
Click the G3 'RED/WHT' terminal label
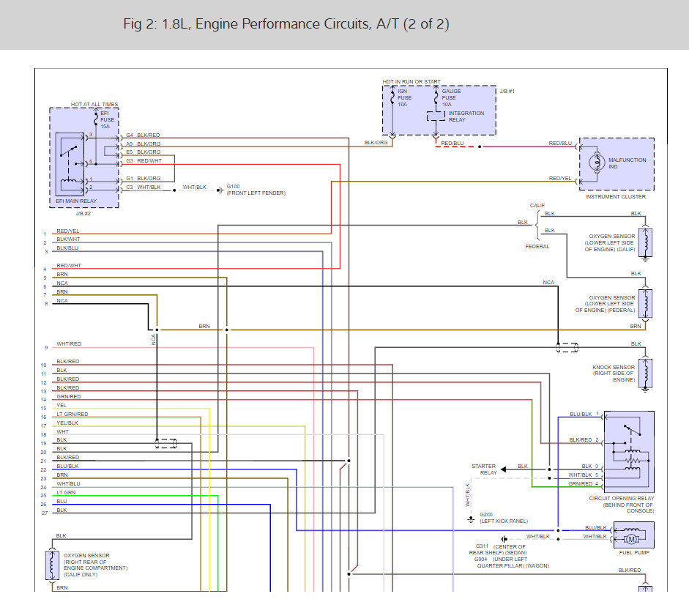(149, 161)
